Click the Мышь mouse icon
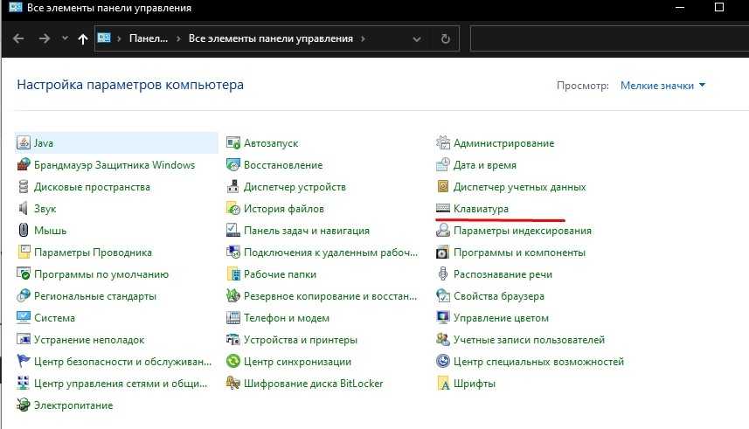The height and width of the screenshot is (429, 749). [x=24, y=231]
